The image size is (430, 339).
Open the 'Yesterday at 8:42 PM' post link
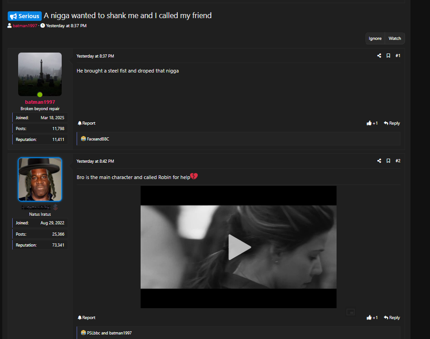click(x=95, y=160)
